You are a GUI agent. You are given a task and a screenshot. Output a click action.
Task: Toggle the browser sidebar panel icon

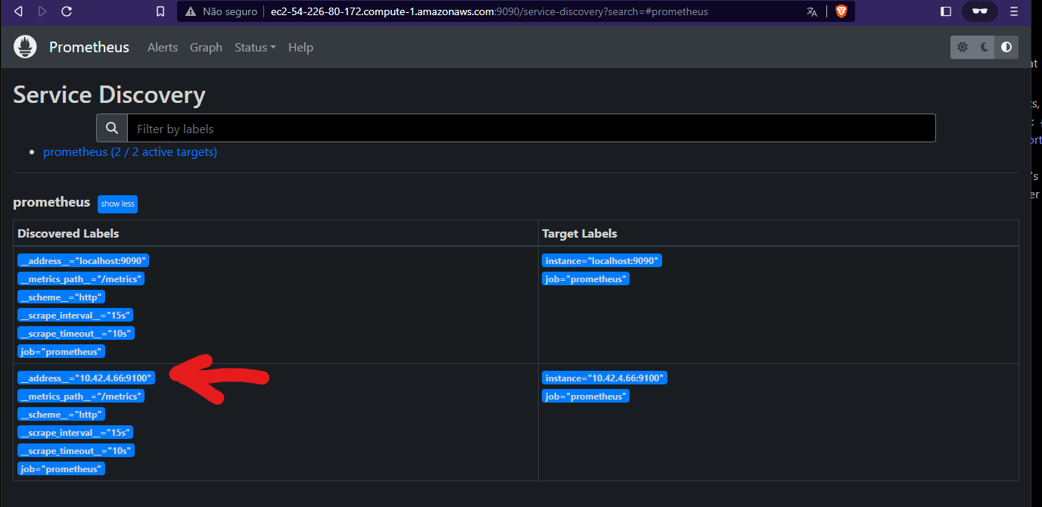point(945,11)
